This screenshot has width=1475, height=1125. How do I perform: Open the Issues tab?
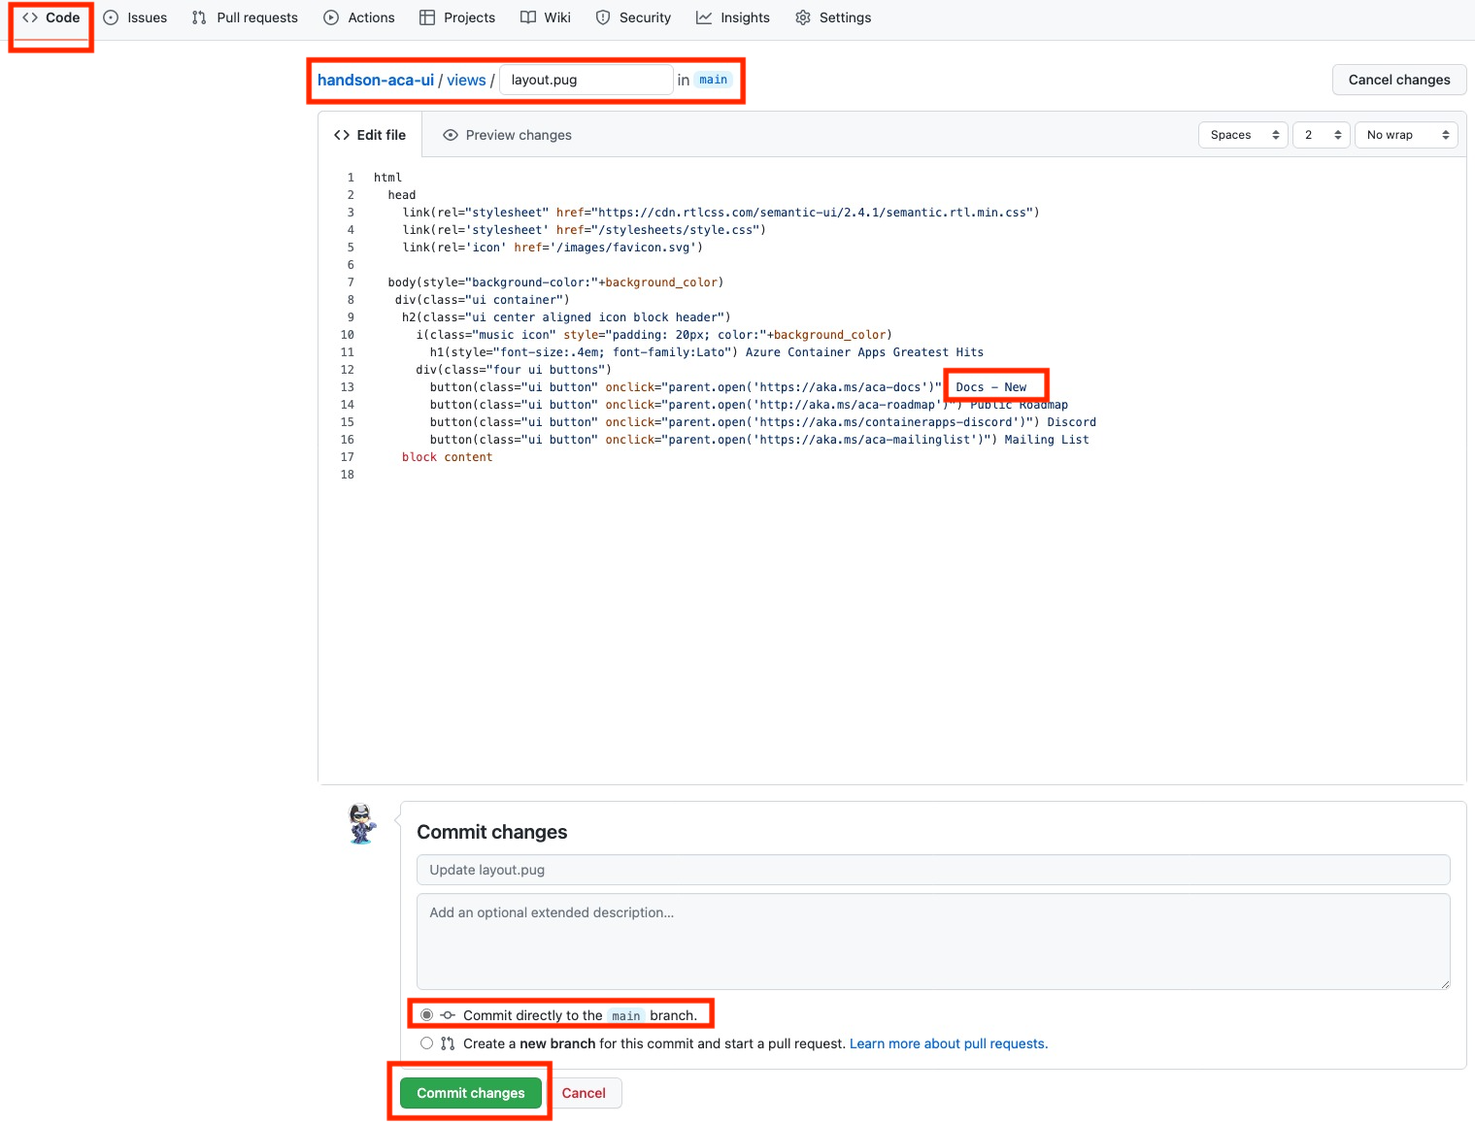coord(135,17)
